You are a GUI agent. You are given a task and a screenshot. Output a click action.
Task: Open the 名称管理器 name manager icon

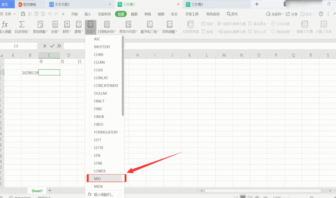[x=190, y=24]
